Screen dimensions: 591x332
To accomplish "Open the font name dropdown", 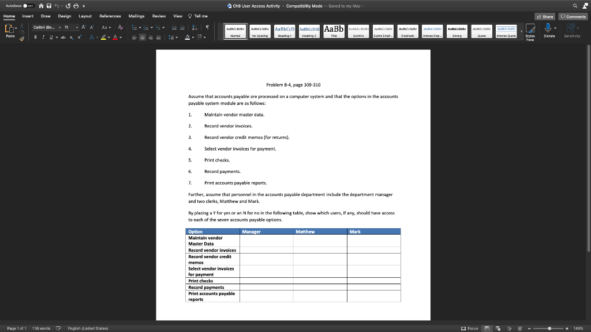I will pyautogui.click(x=59, y=28).
